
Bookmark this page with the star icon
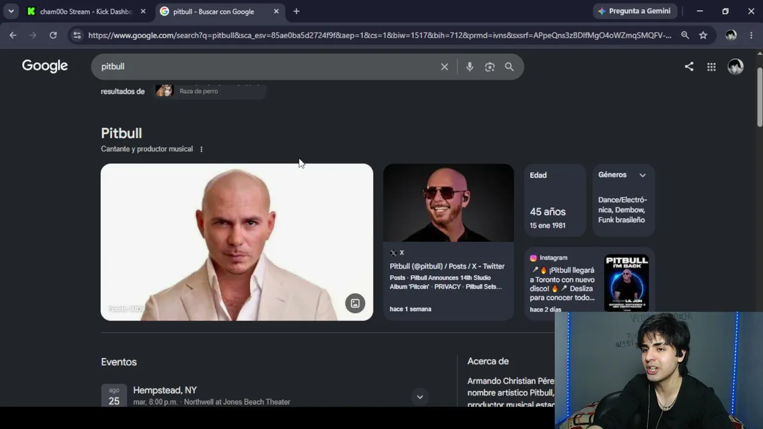click(703, 35)
